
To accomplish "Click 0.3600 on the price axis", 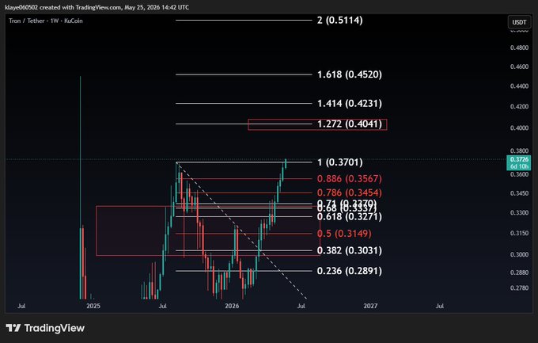I will 519,174.
